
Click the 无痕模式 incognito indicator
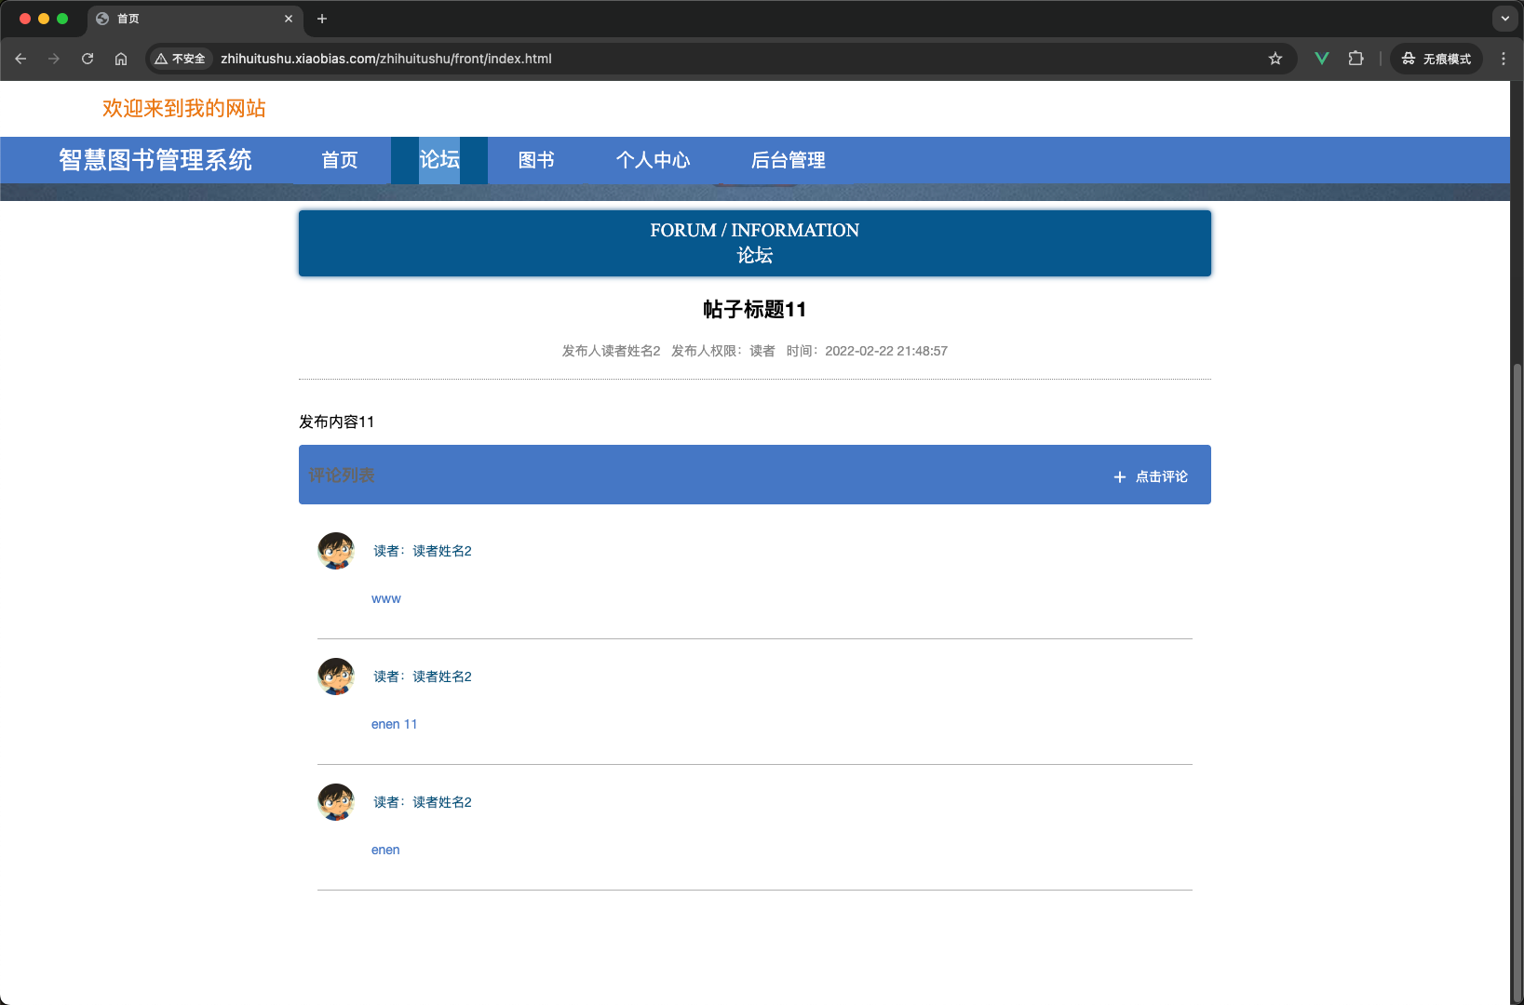[x=1436, y=59]
